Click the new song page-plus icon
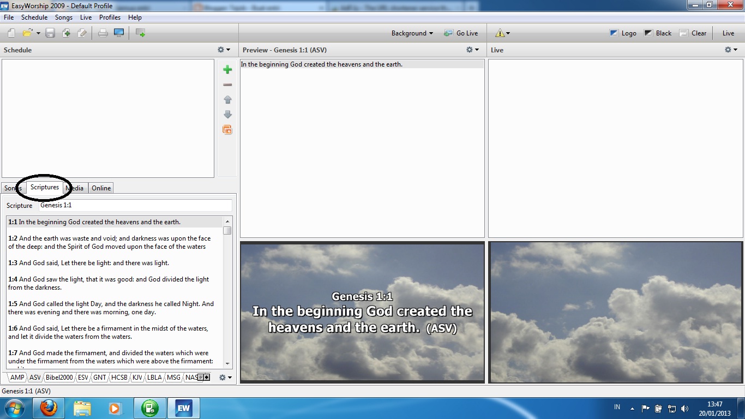Screen dimensions: 745x419 [x=66, y=33]
